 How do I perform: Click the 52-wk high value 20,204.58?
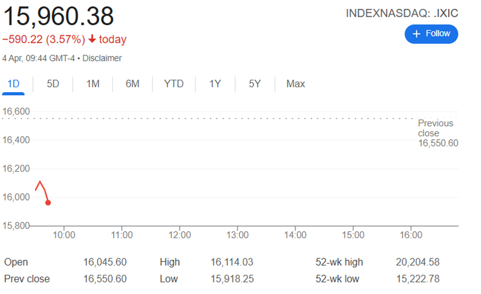418,262
